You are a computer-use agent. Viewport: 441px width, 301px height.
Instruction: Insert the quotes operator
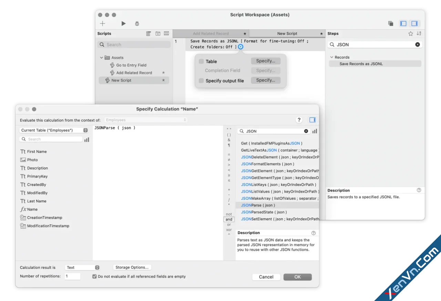pyautogui.click(x=229, y=130)
